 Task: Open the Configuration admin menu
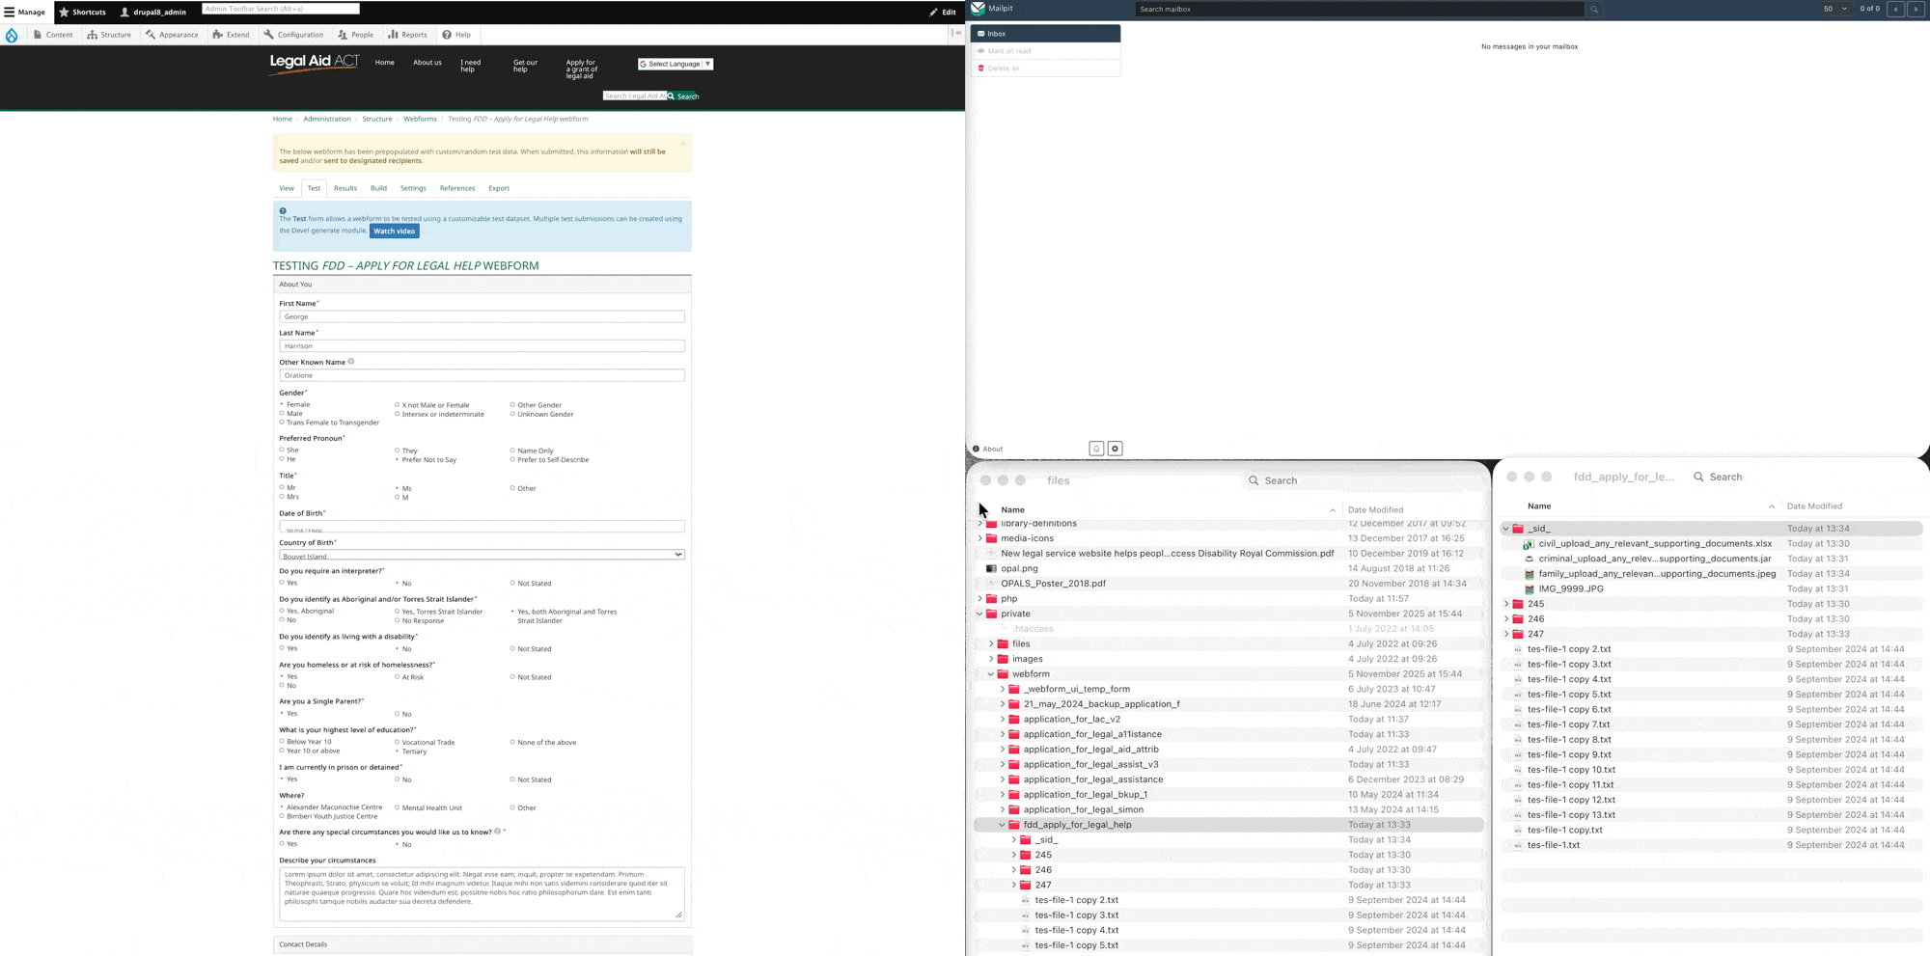(x=293, y=35)
